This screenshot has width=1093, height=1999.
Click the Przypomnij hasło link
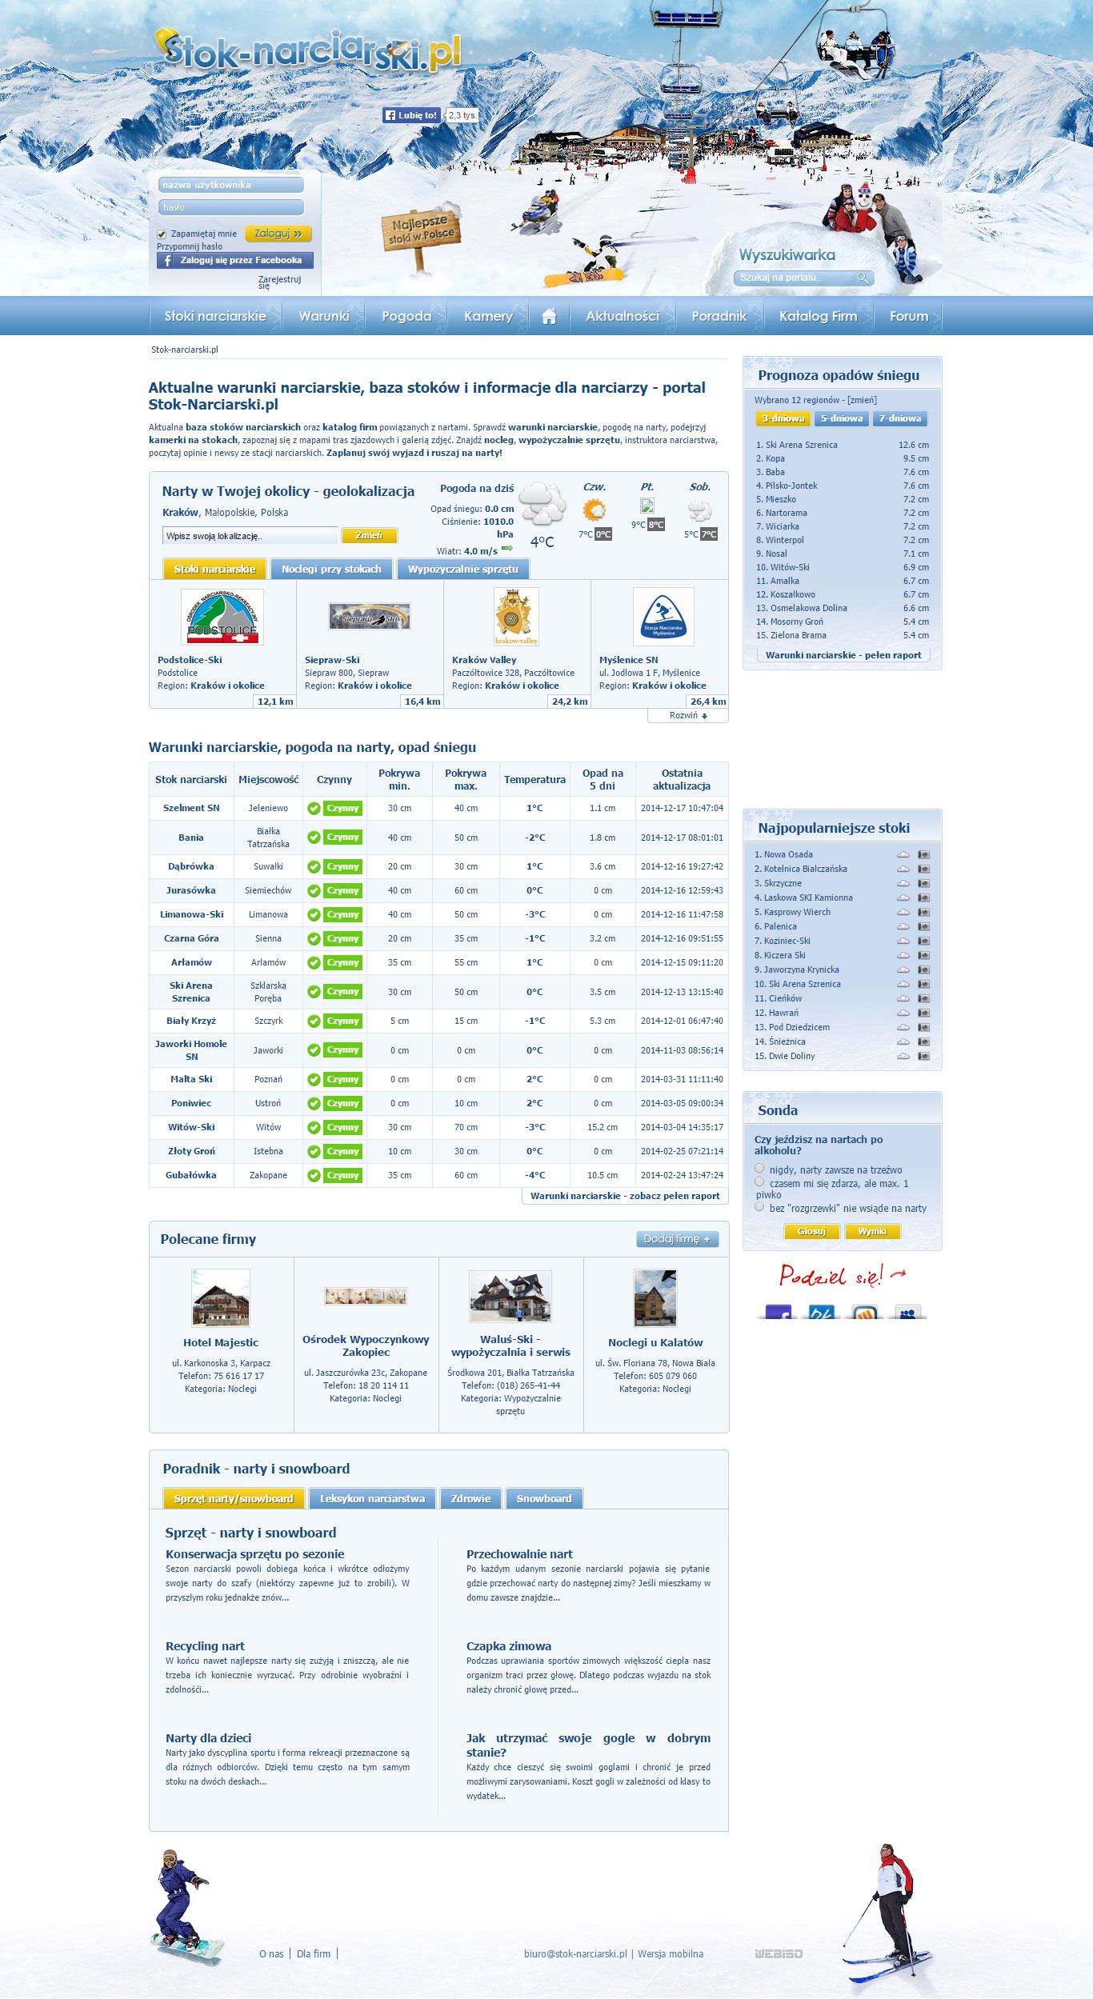[x=190, y=247]
